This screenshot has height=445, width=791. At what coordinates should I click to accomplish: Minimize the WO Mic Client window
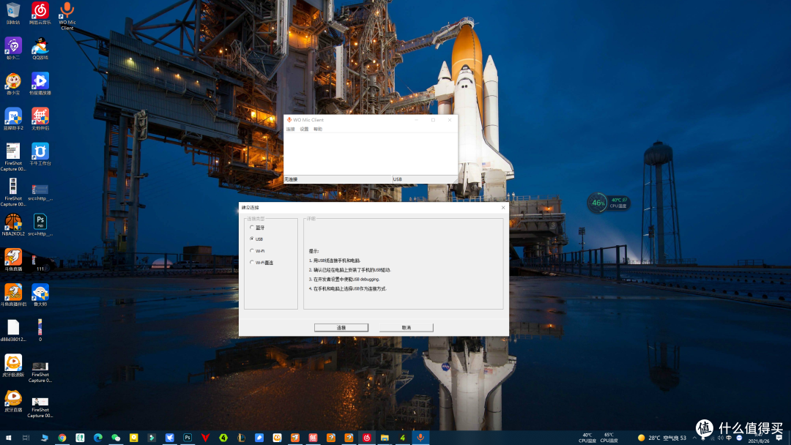coord(417,120)
